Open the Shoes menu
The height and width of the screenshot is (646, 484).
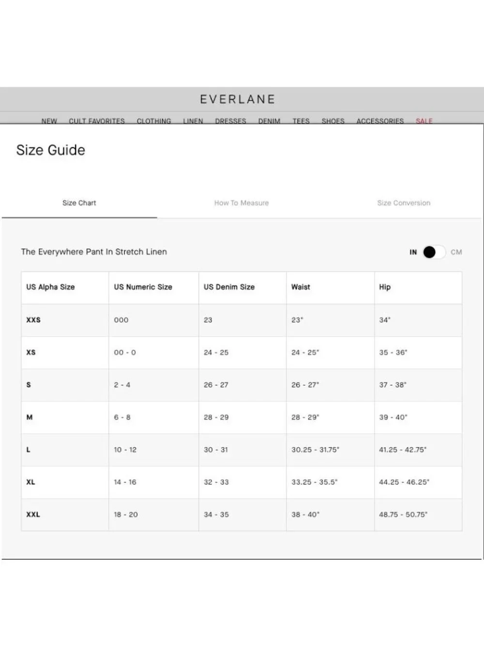333,121
